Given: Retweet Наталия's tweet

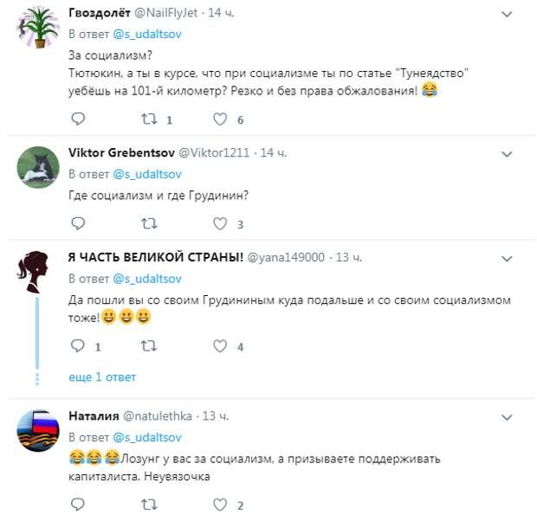Looking at the screenshot, I should point(148,505).
